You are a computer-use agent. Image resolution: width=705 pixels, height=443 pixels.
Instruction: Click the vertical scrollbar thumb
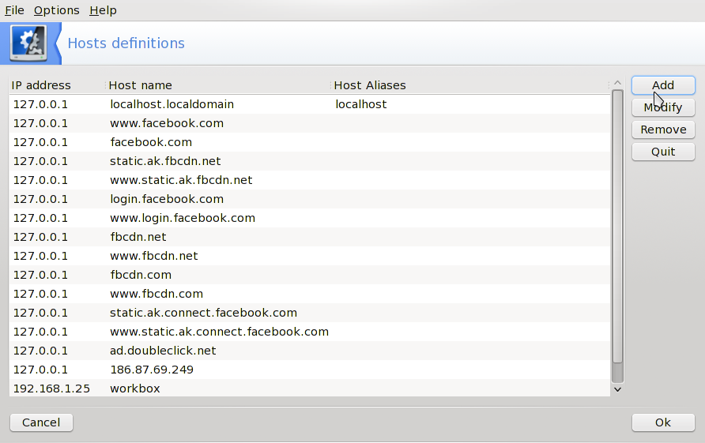pos(617,237)
